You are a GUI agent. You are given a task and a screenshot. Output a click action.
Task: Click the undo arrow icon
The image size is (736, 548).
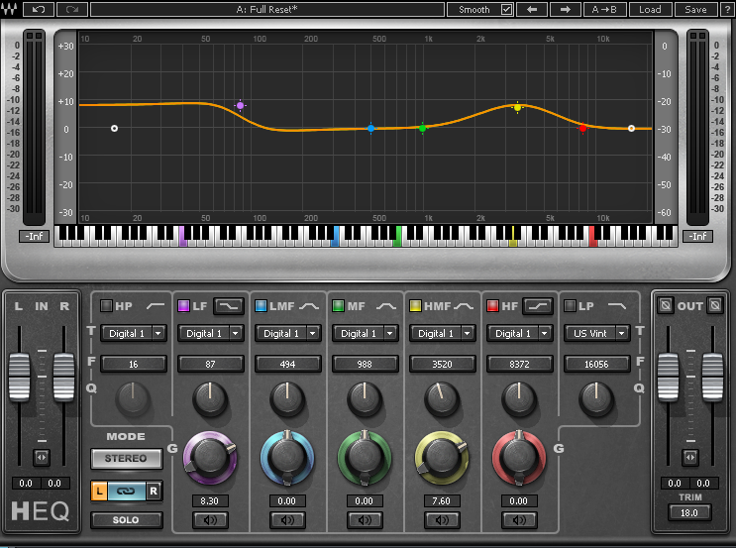coord(39,9)
